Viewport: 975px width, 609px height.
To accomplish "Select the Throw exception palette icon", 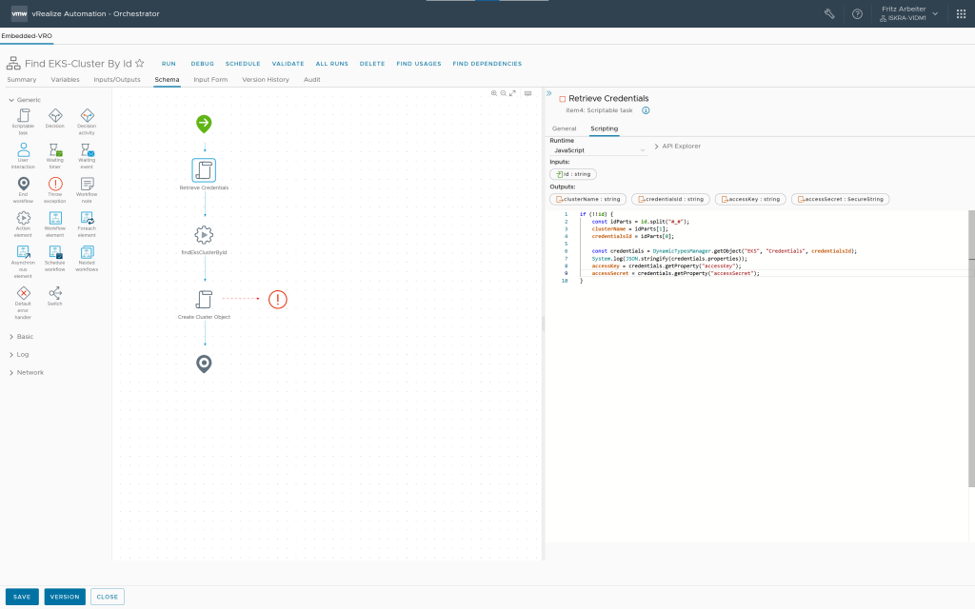I will coord(55,184).
